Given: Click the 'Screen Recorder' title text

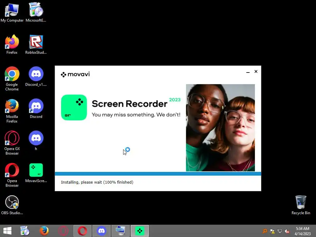Looking at the screenshot, I should [x=129, y=104].
